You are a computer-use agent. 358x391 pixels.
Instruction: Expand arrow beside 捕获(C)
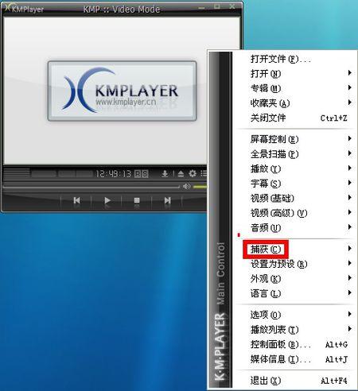(350, 248)
